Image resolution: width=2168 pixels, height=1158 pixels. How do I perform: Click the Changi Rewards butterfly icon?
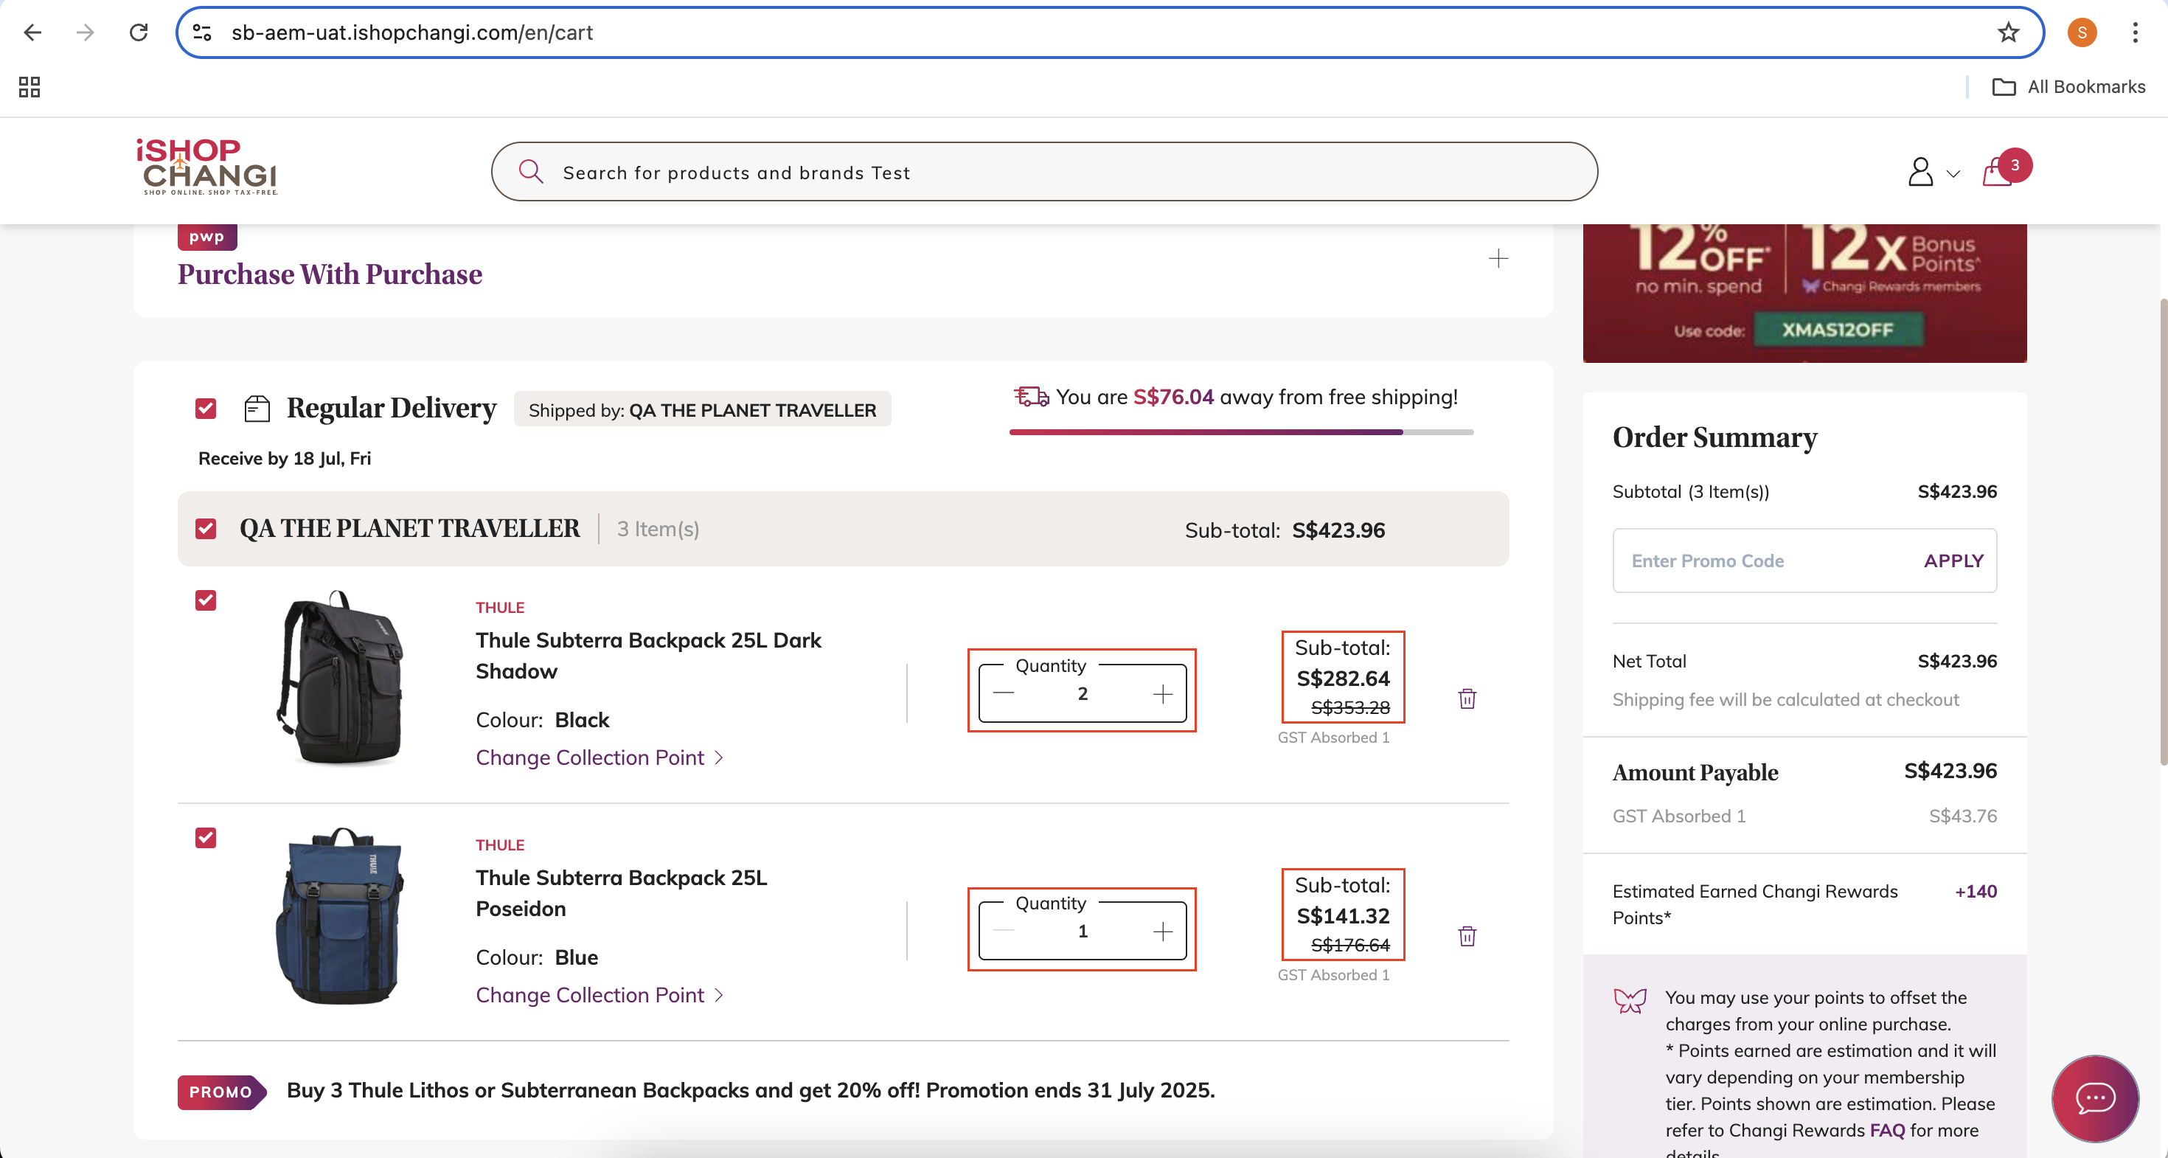[x=1630, y=1001]
